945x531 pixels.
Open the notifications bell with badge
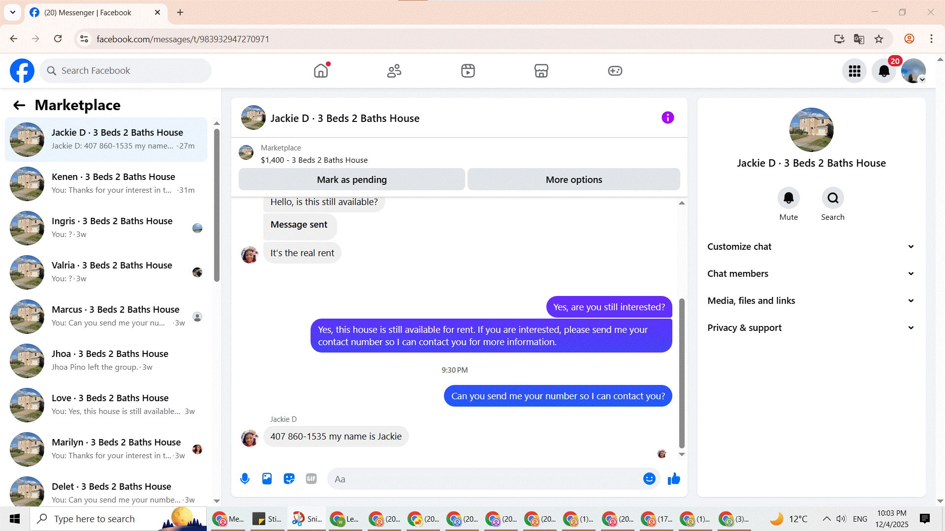point(884,71)
